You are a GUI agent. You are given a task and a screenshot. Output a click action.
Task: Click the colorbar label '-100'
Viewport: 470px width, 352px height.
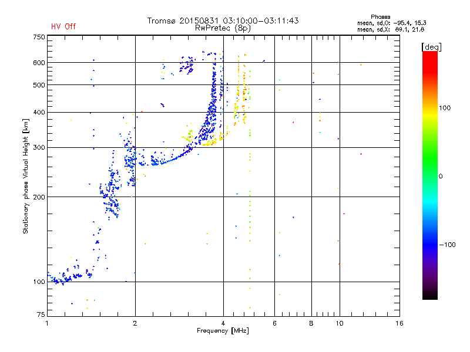(447, 245)
